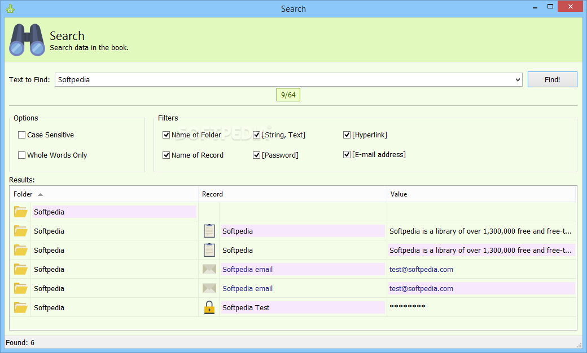Minimize the Search window
The width and height of the screenshot is (587, 353).
[535, 7]
